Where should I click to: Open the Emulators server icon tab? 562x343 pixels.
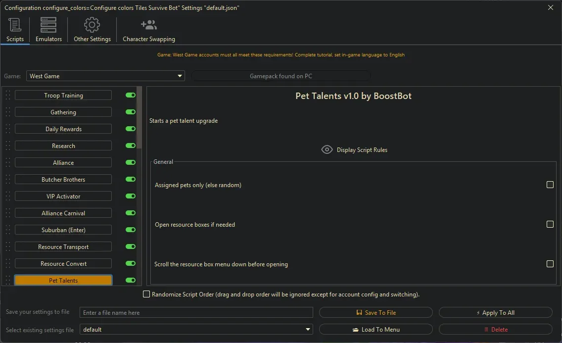tap(48, 25)
